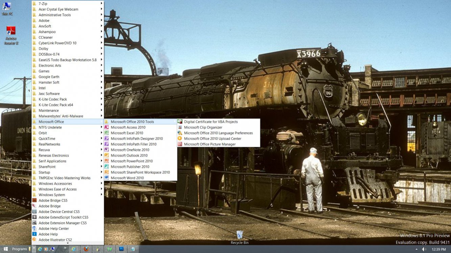451x253 pixels.
Task: Open the CCleaner program folder
Action: 68,37
